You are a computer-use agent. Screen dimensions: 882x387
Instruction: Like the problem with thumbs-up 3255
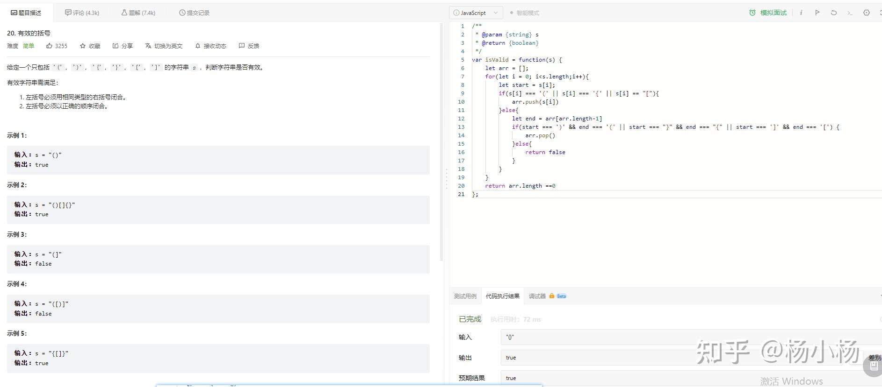pyautogui.click(x=57, y=46)
